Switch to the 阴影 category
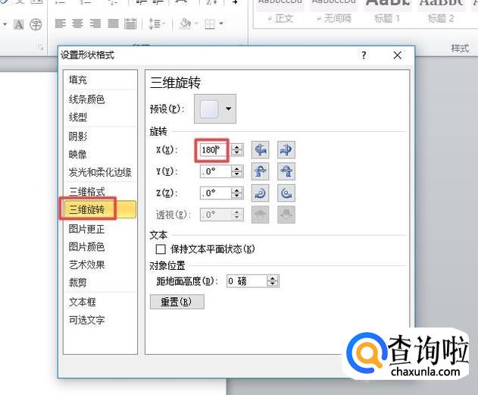The height and width of the screenshot is (395, 478). click(x=78, y=136)
